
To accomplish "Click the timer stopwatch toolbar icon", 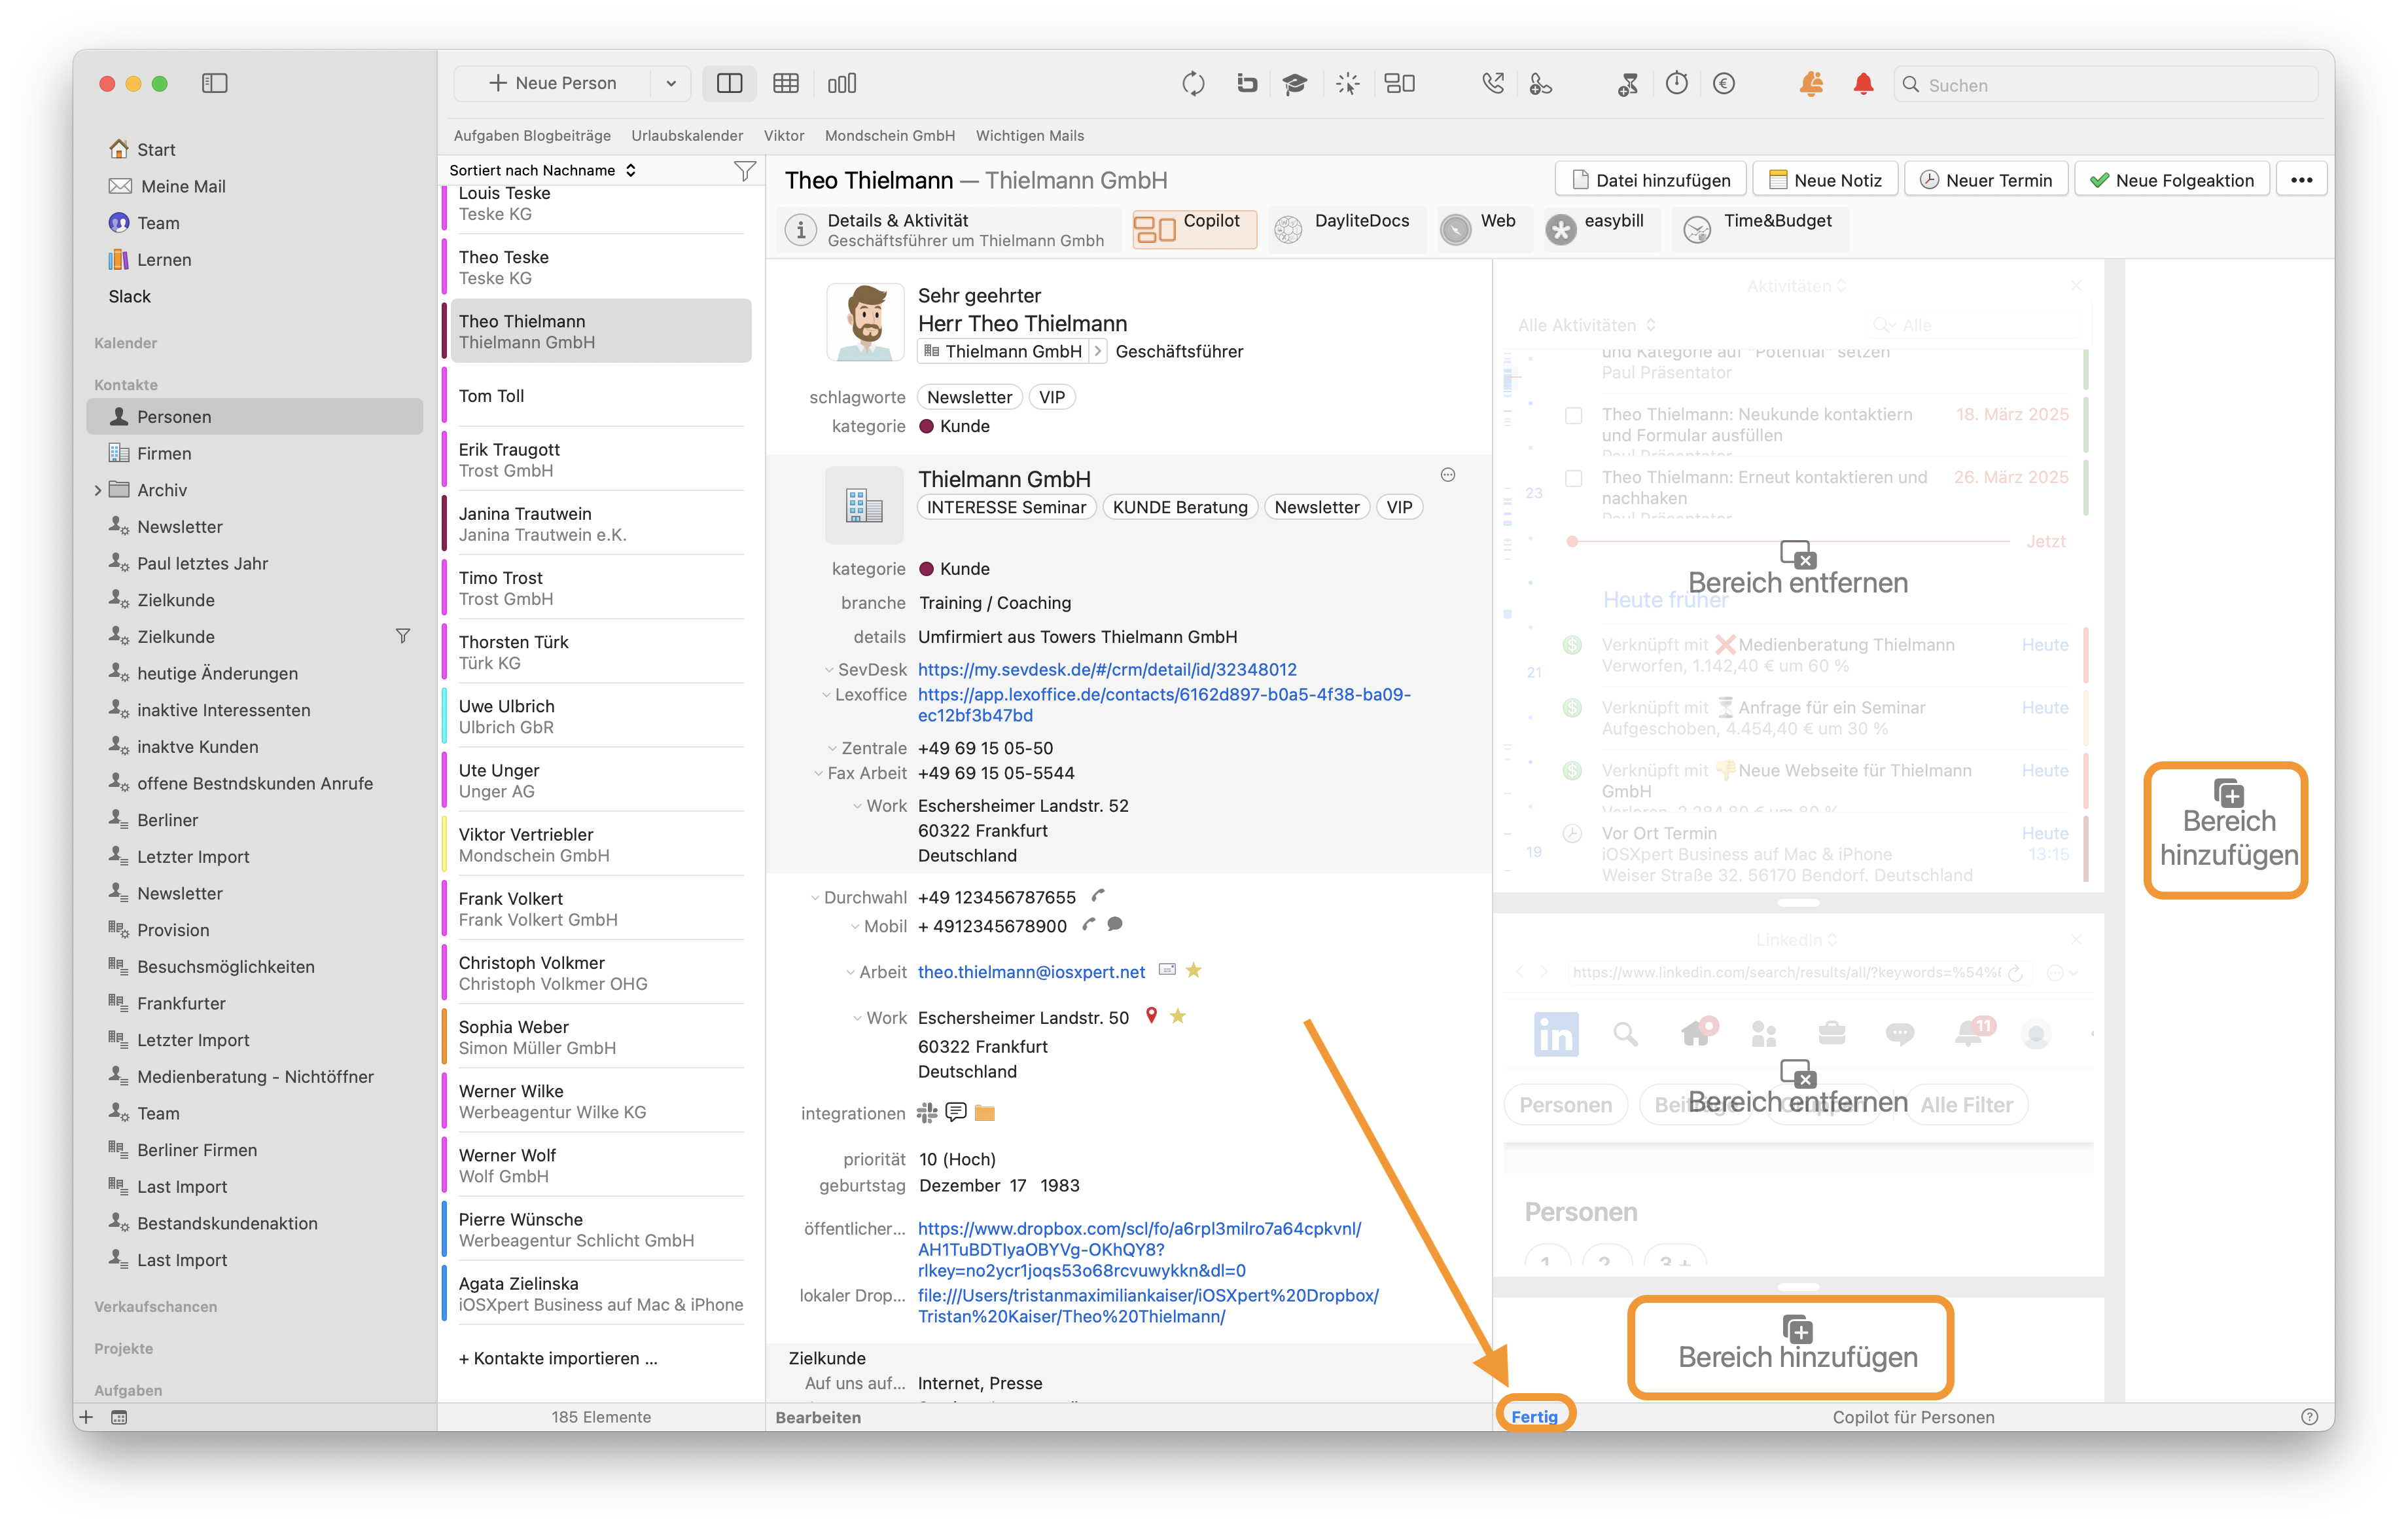I will coord(1676,84).
